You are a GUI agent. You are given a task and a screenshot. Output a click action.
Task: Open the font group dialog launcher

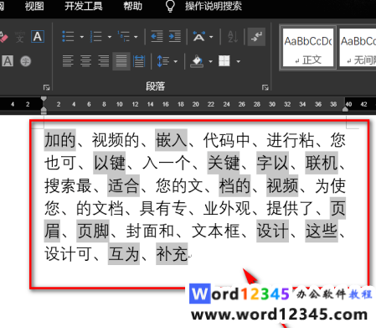(x=46, y=87)
